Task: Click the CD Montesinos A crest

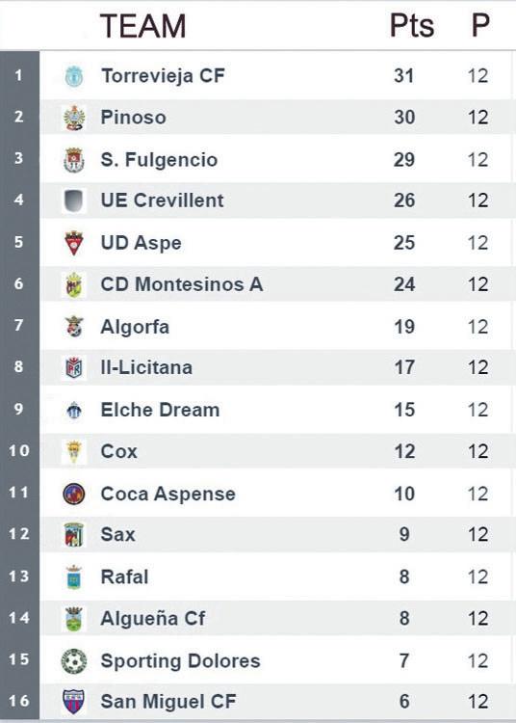Action: pos(74,284)
